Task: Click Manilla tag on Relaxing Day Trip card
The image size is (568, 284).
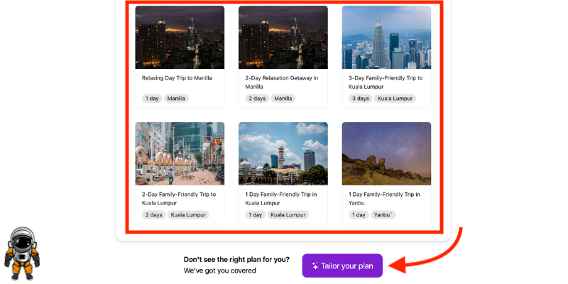Action: tap(177, 99)
